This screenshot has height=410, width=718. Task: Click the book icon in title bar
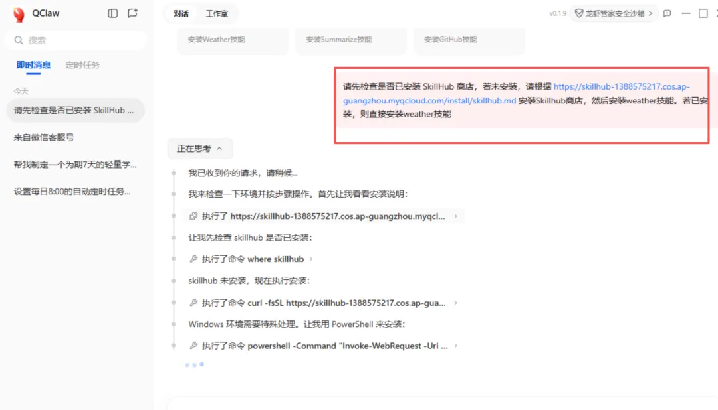(x=667, y=13)
